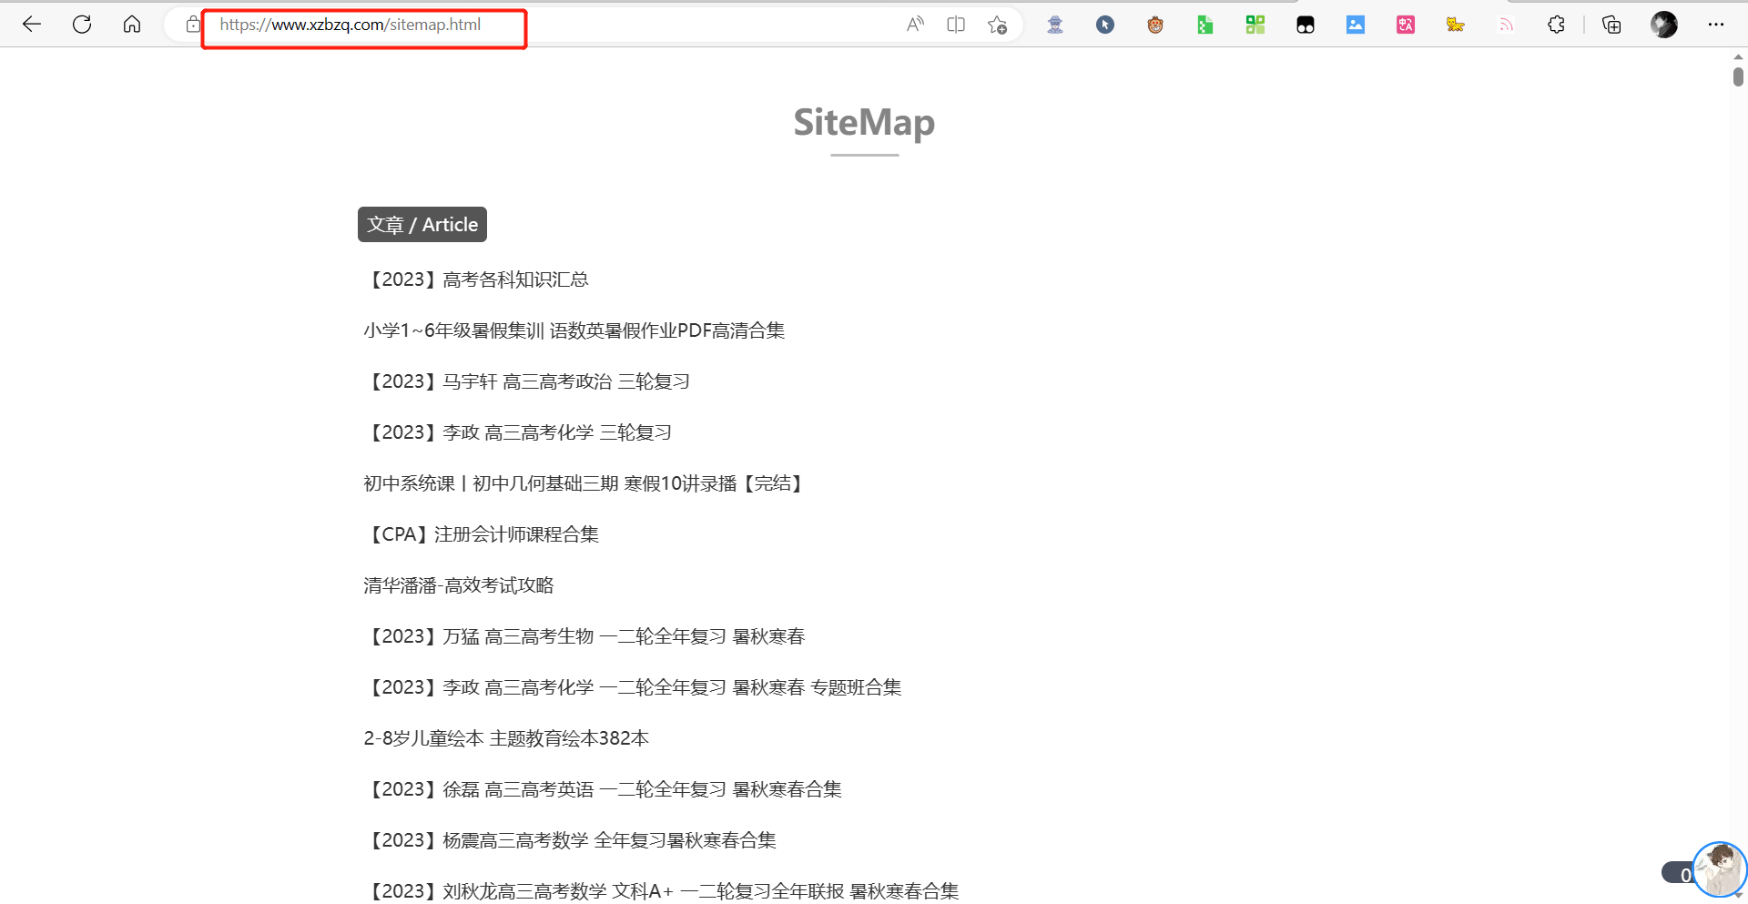Open the browser profile avatar menu

coord(1664,25)
